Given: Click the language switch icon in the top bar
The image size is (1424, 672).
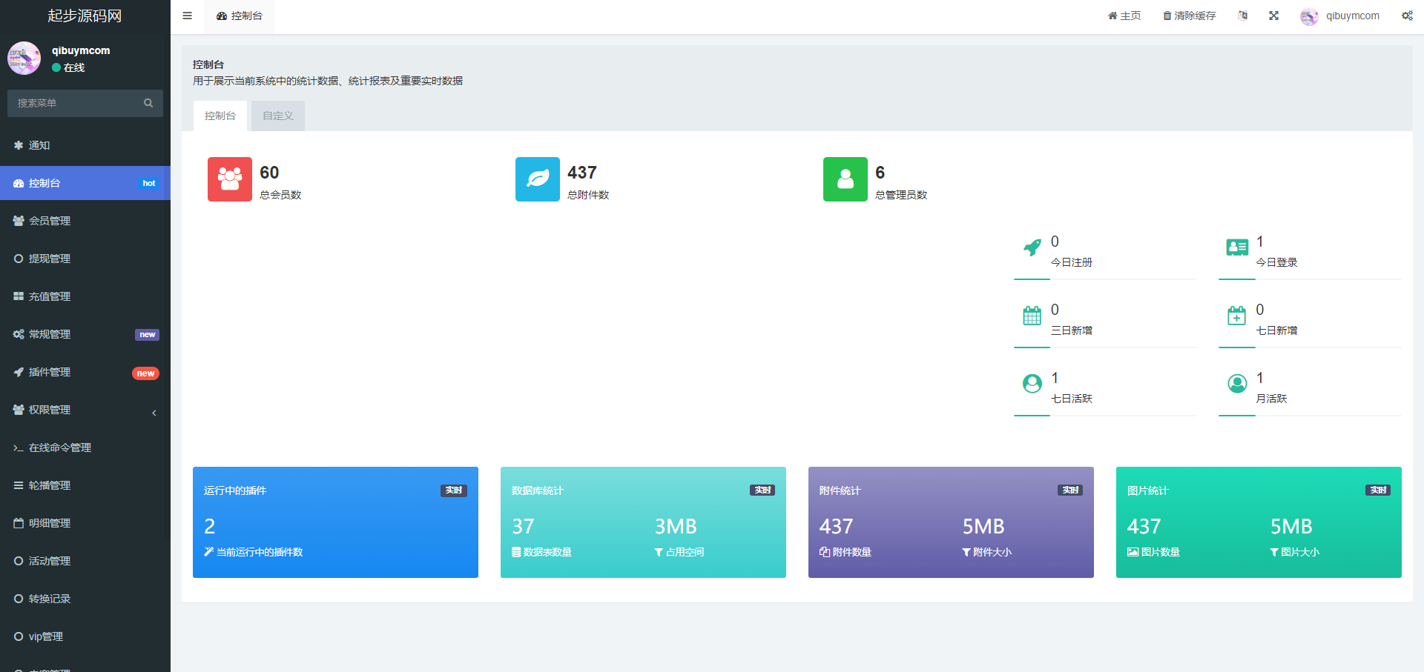Looking at the screenshot, I should click(1242, 16).
